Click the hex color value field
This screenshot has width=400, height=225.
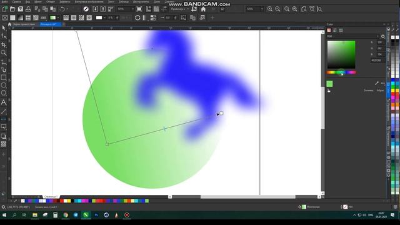pyautogui.click(x=377, y=61)
